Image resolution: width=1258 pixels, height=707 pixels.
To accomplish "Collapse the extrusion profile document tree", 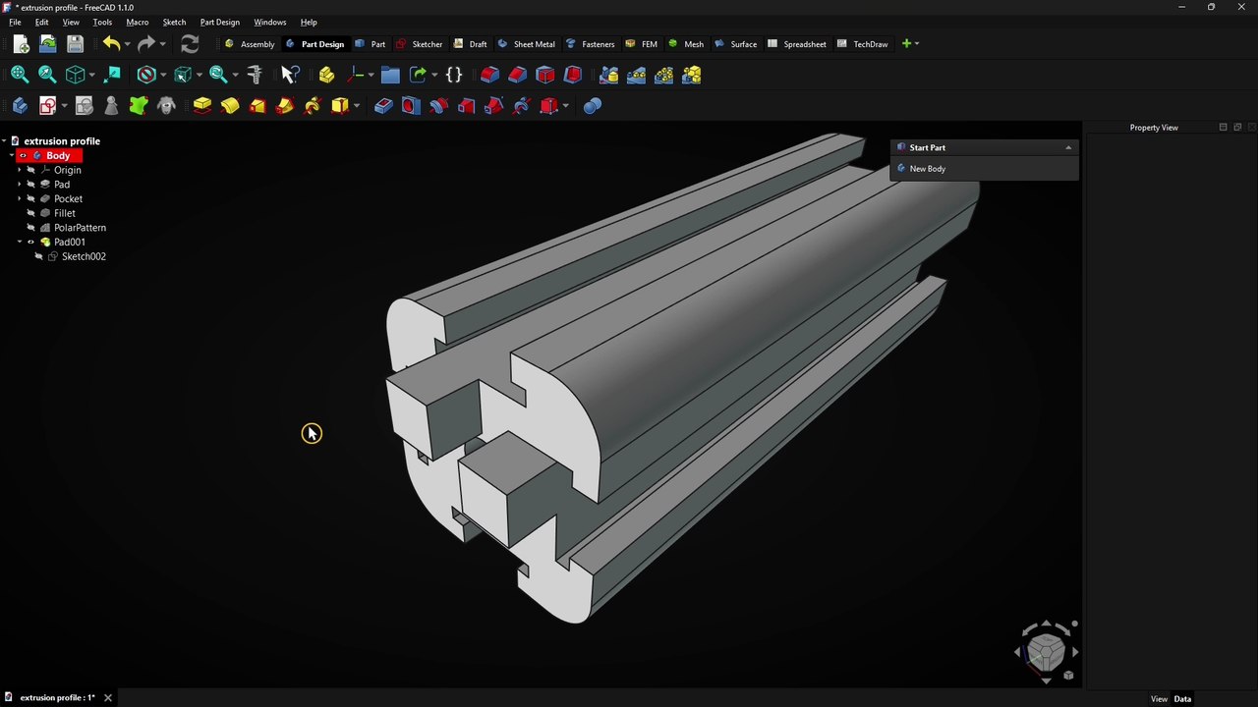I will point(4,141).
